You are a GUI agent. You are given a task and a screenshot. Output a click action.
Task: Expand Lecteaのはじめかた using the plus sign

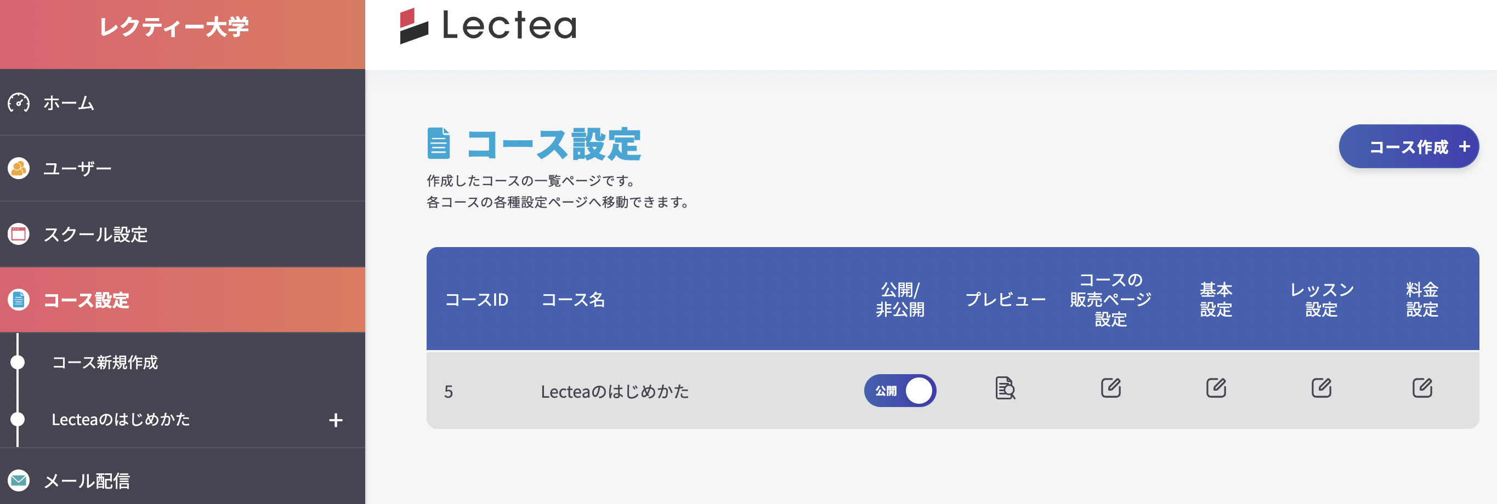[x=336, y=420]
